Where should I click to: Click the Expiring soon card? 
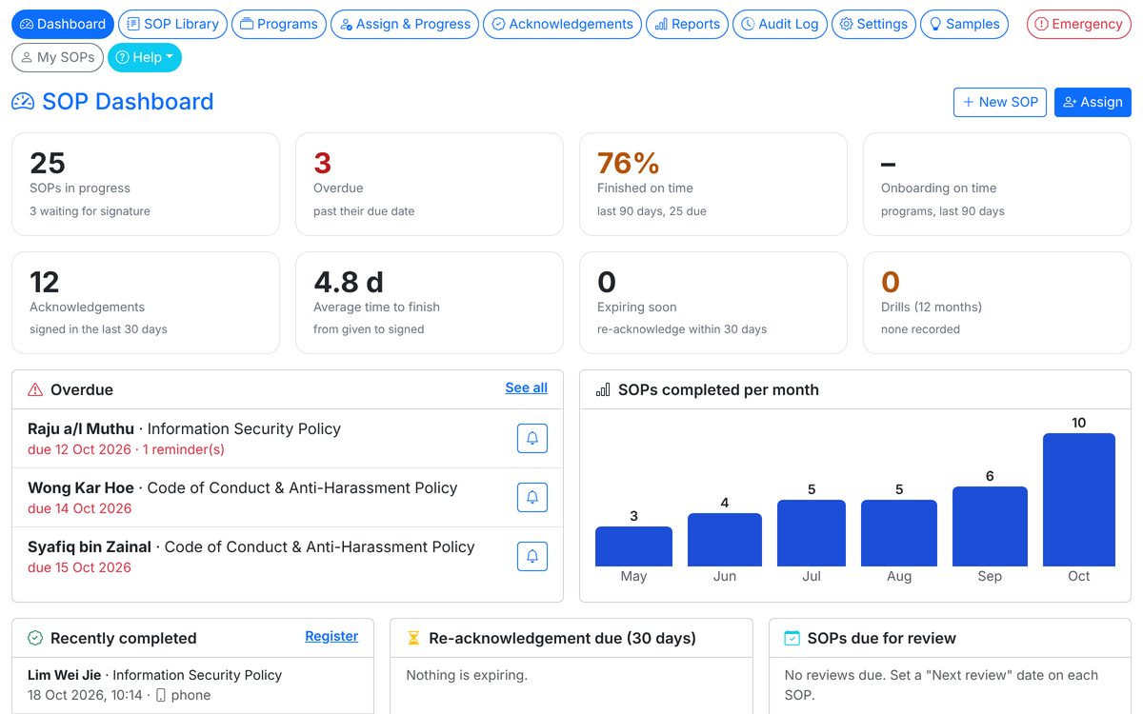pos(713,303)
